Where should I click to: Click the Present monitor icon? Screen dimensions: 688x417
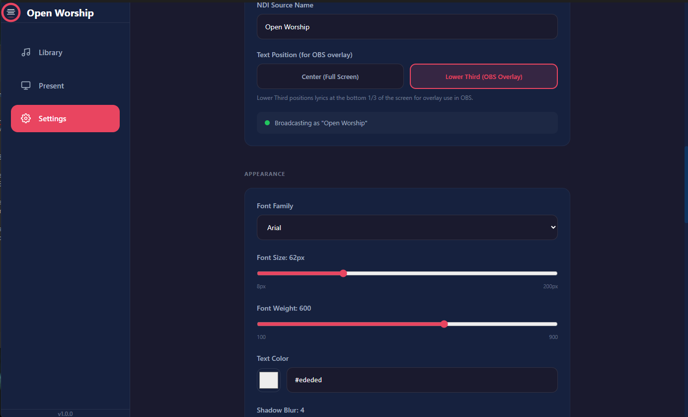(x=26, y=86)
